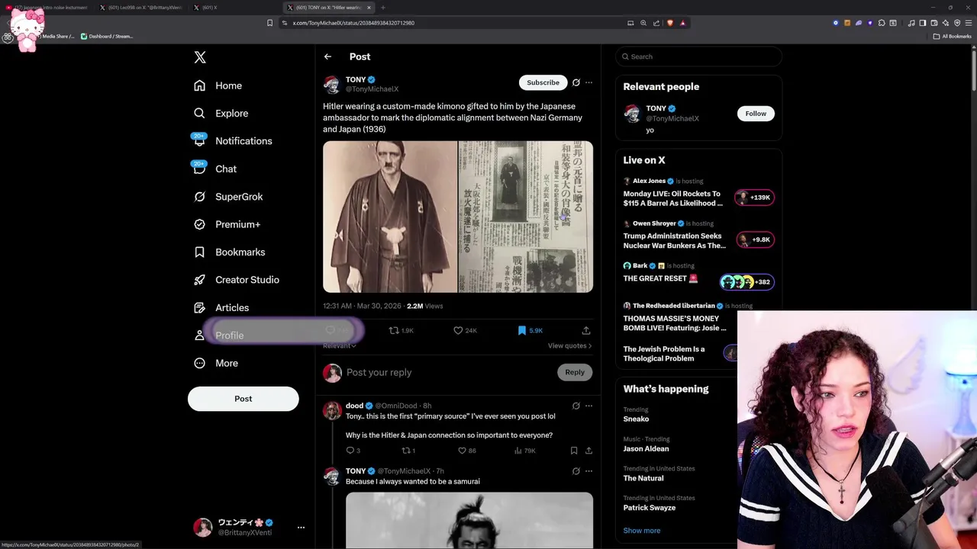977x549 pixels.
Task: Open SuperGrok from the sidebar
Action: (x=229, y=197)
